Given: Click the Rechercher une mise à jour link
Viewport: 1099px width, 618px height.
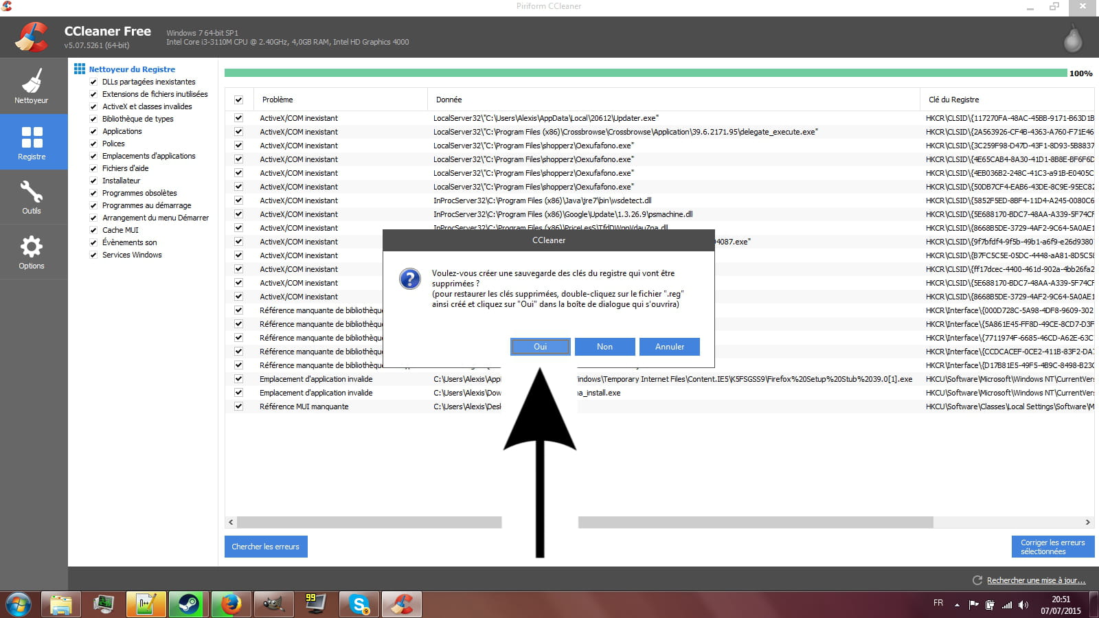Looking at the screenshot, I should [1036, 580].
